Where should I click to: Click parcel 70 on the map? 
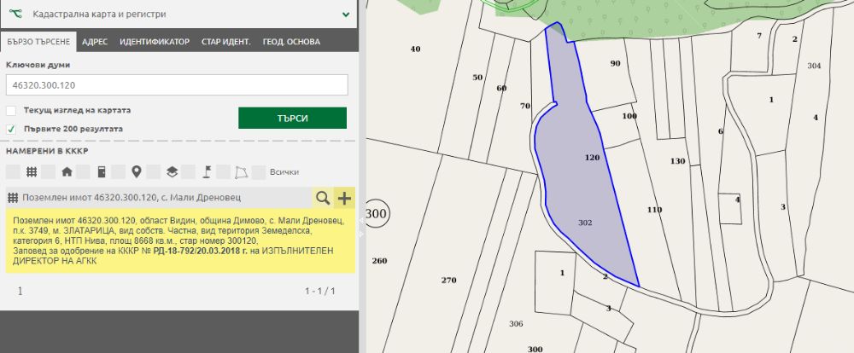click(525, 106)
